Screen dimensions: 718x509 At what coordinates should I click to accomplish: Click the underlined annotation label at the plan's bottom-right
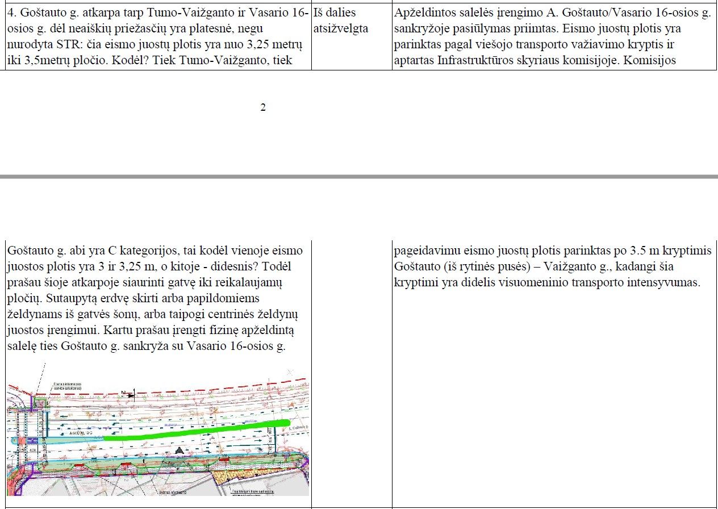tap(253, 492)
